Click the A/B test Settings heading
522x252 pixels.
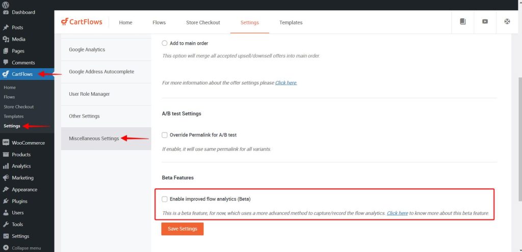point(181,114)
